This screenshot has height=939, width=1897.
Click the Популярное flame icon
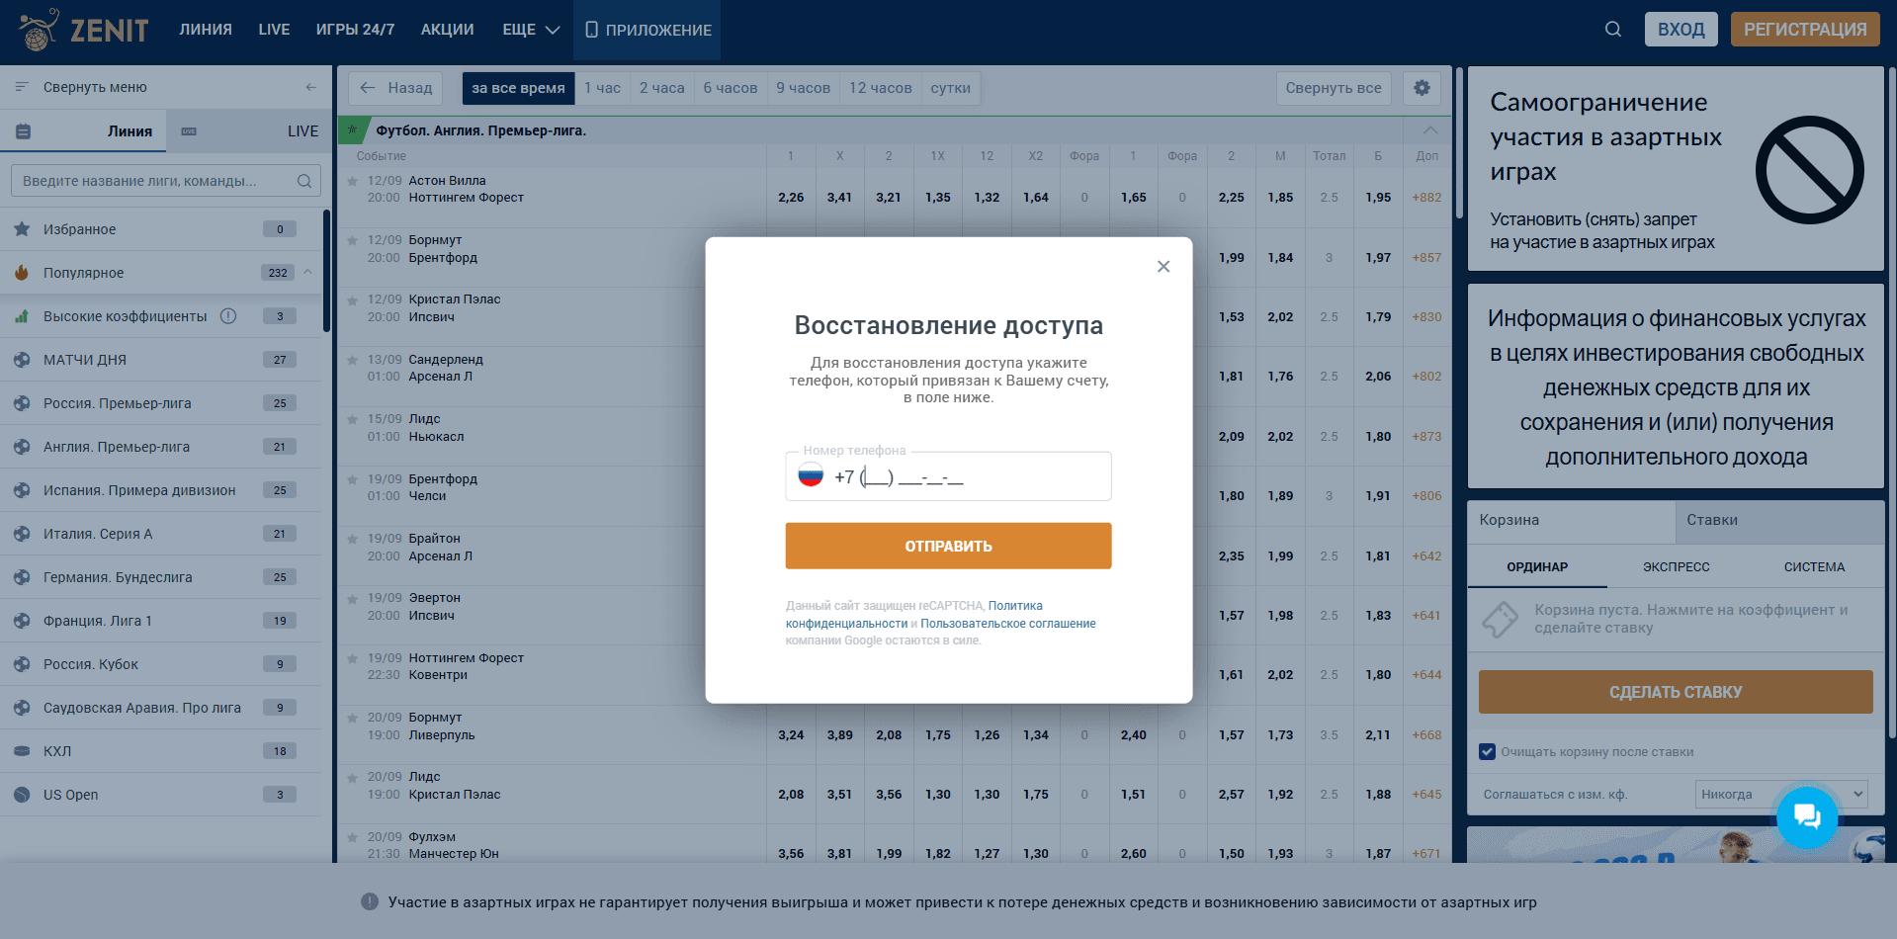coord(22,273)
